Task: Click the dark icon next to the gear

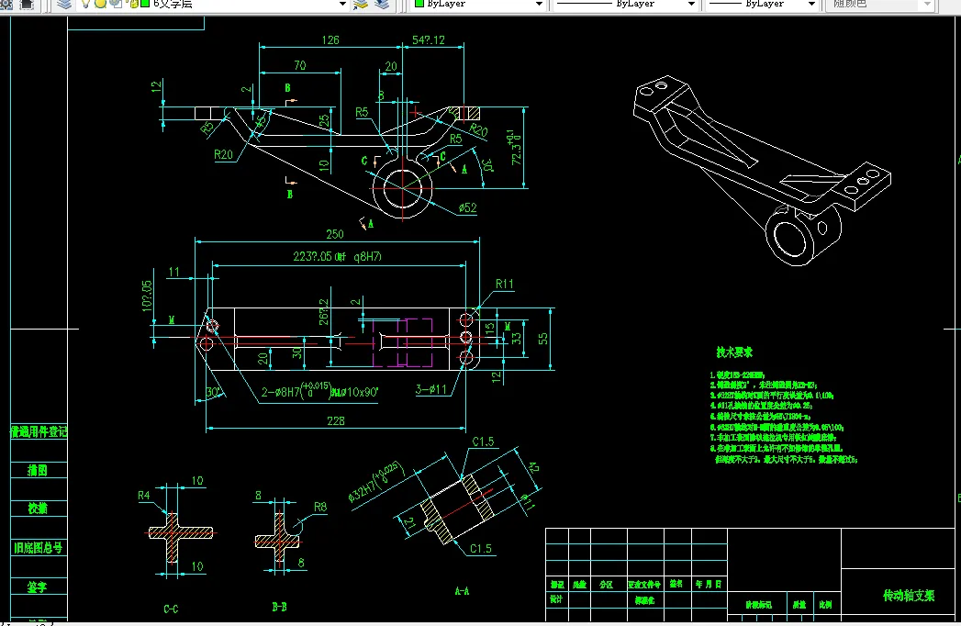Action: 27,5
